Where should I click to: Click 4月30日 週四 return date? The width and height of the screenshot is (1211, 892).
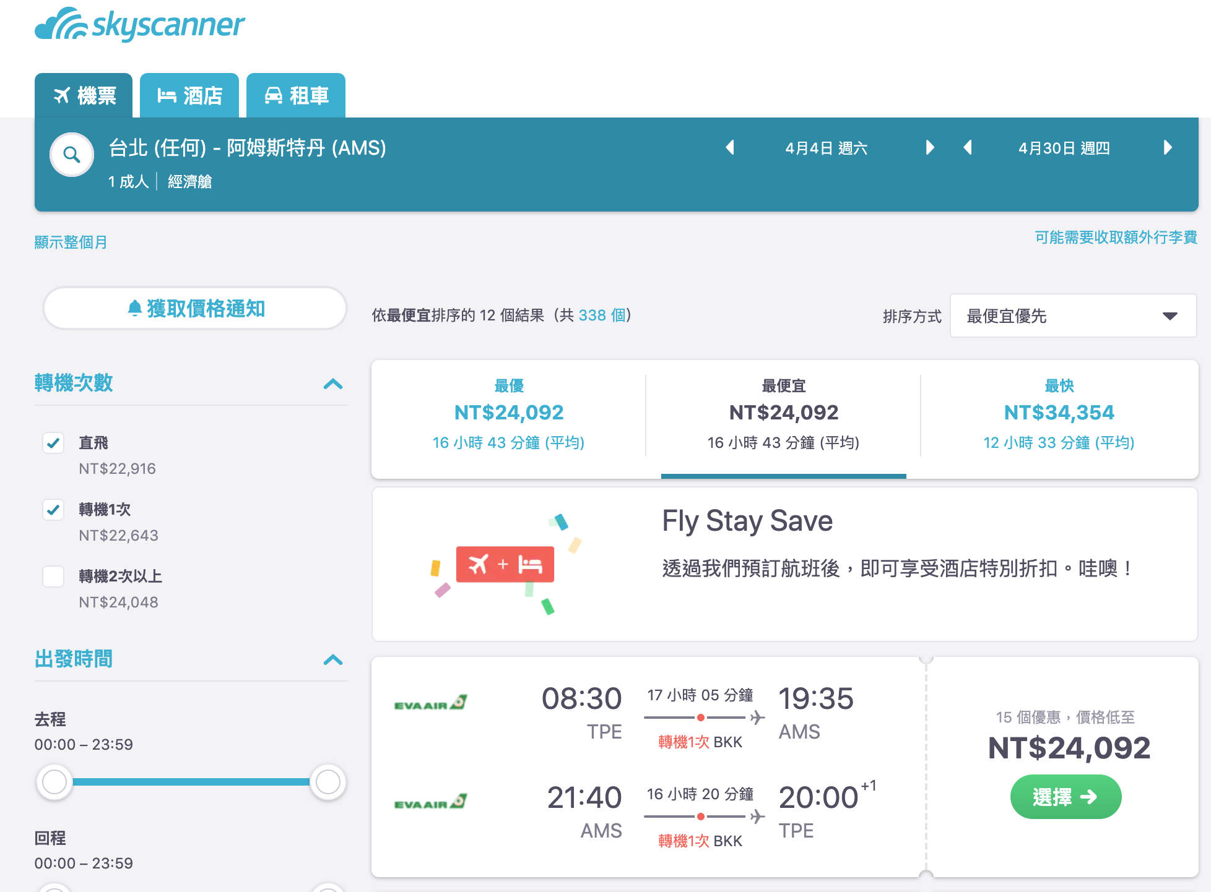tap(1064, 148)
